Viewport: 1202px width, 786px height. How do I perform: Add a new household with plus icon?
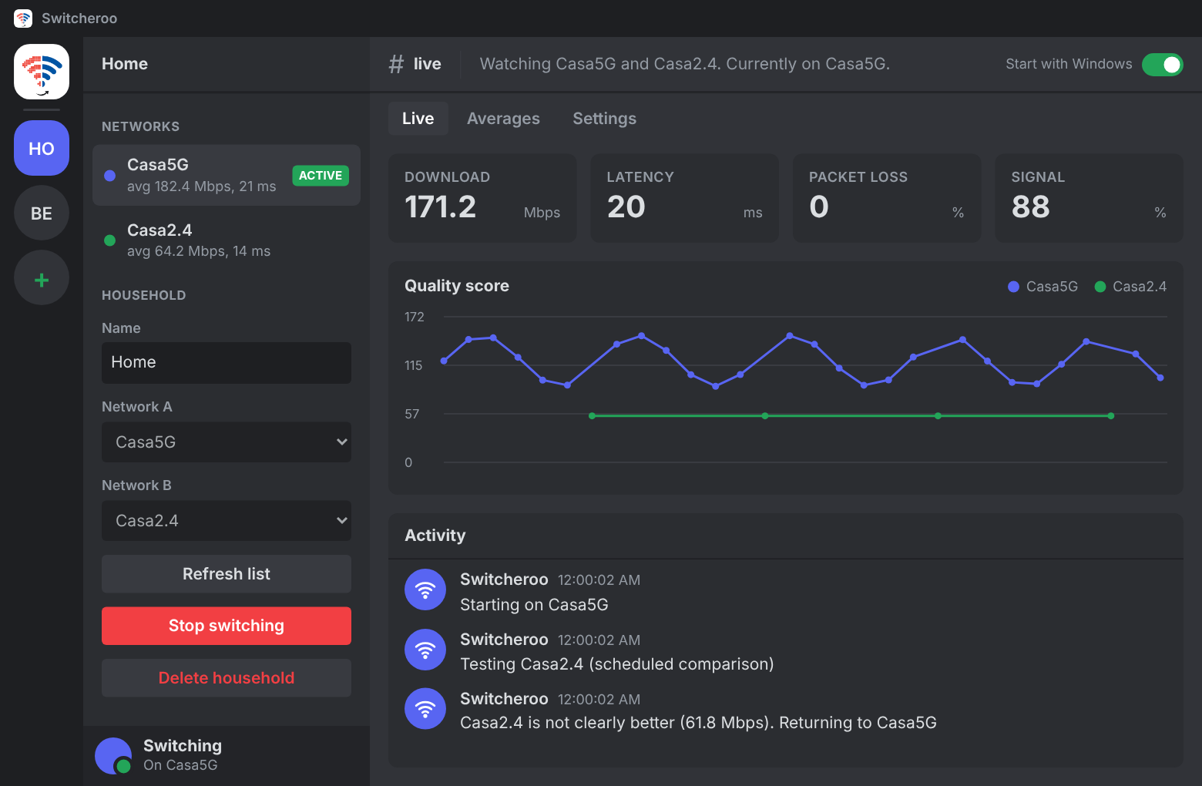point(42,277)
